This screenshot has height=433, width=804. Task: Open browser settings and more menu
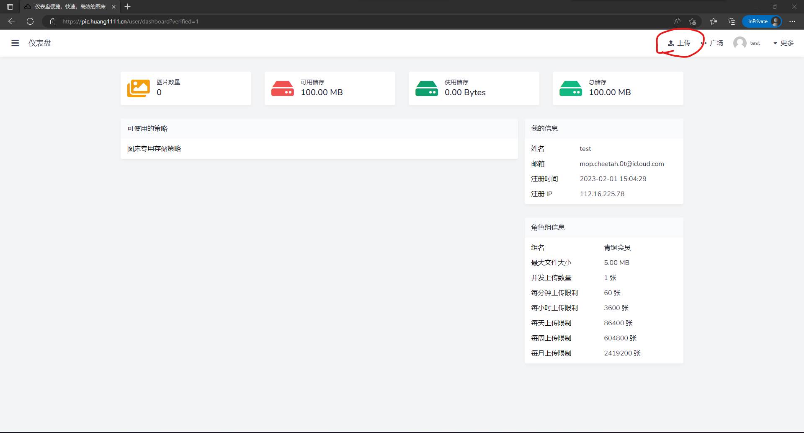coord(792,21)
